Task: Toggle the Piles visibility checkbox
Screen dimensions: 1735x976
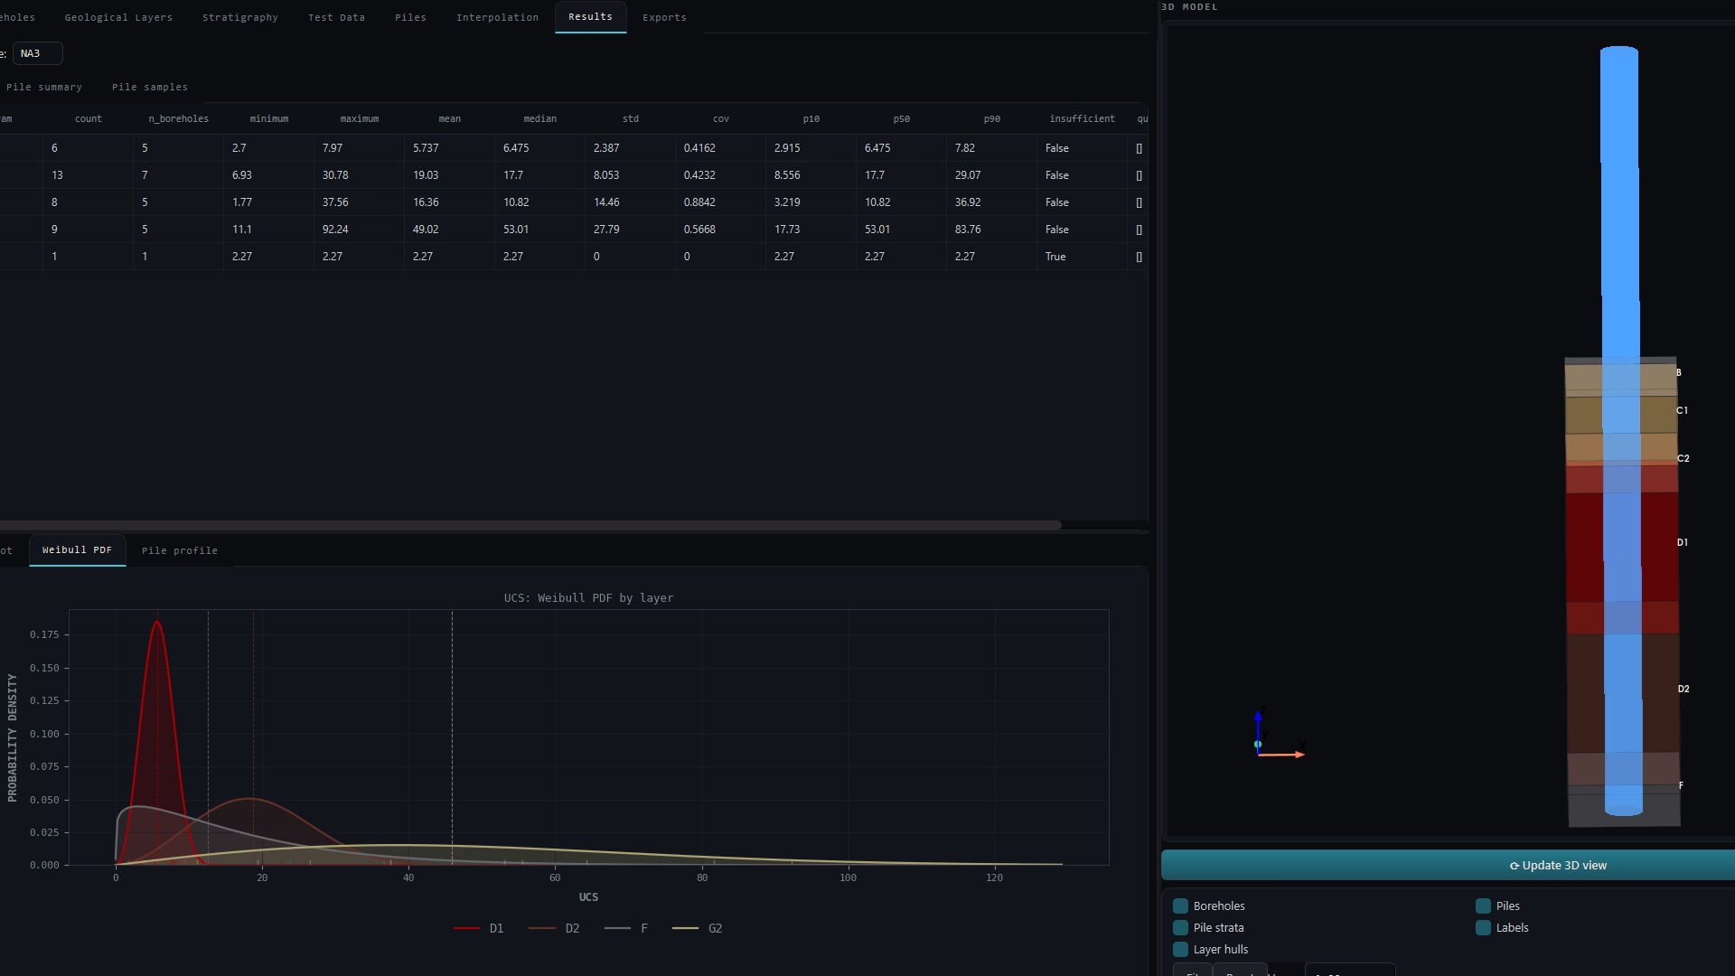Action: (1483, 906)
